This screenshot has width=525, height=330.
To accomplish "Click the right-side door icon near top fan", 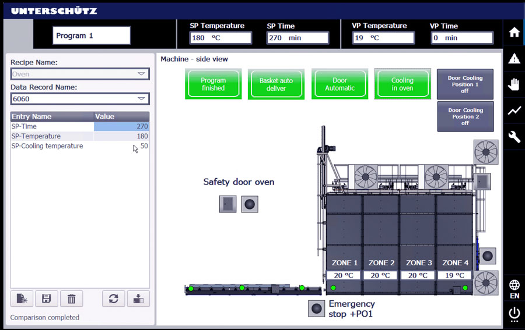I will coord(482,182).
